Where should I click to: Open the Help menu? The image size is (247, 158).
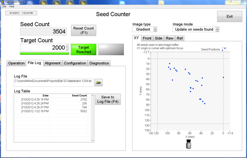(x=12, y=7)
